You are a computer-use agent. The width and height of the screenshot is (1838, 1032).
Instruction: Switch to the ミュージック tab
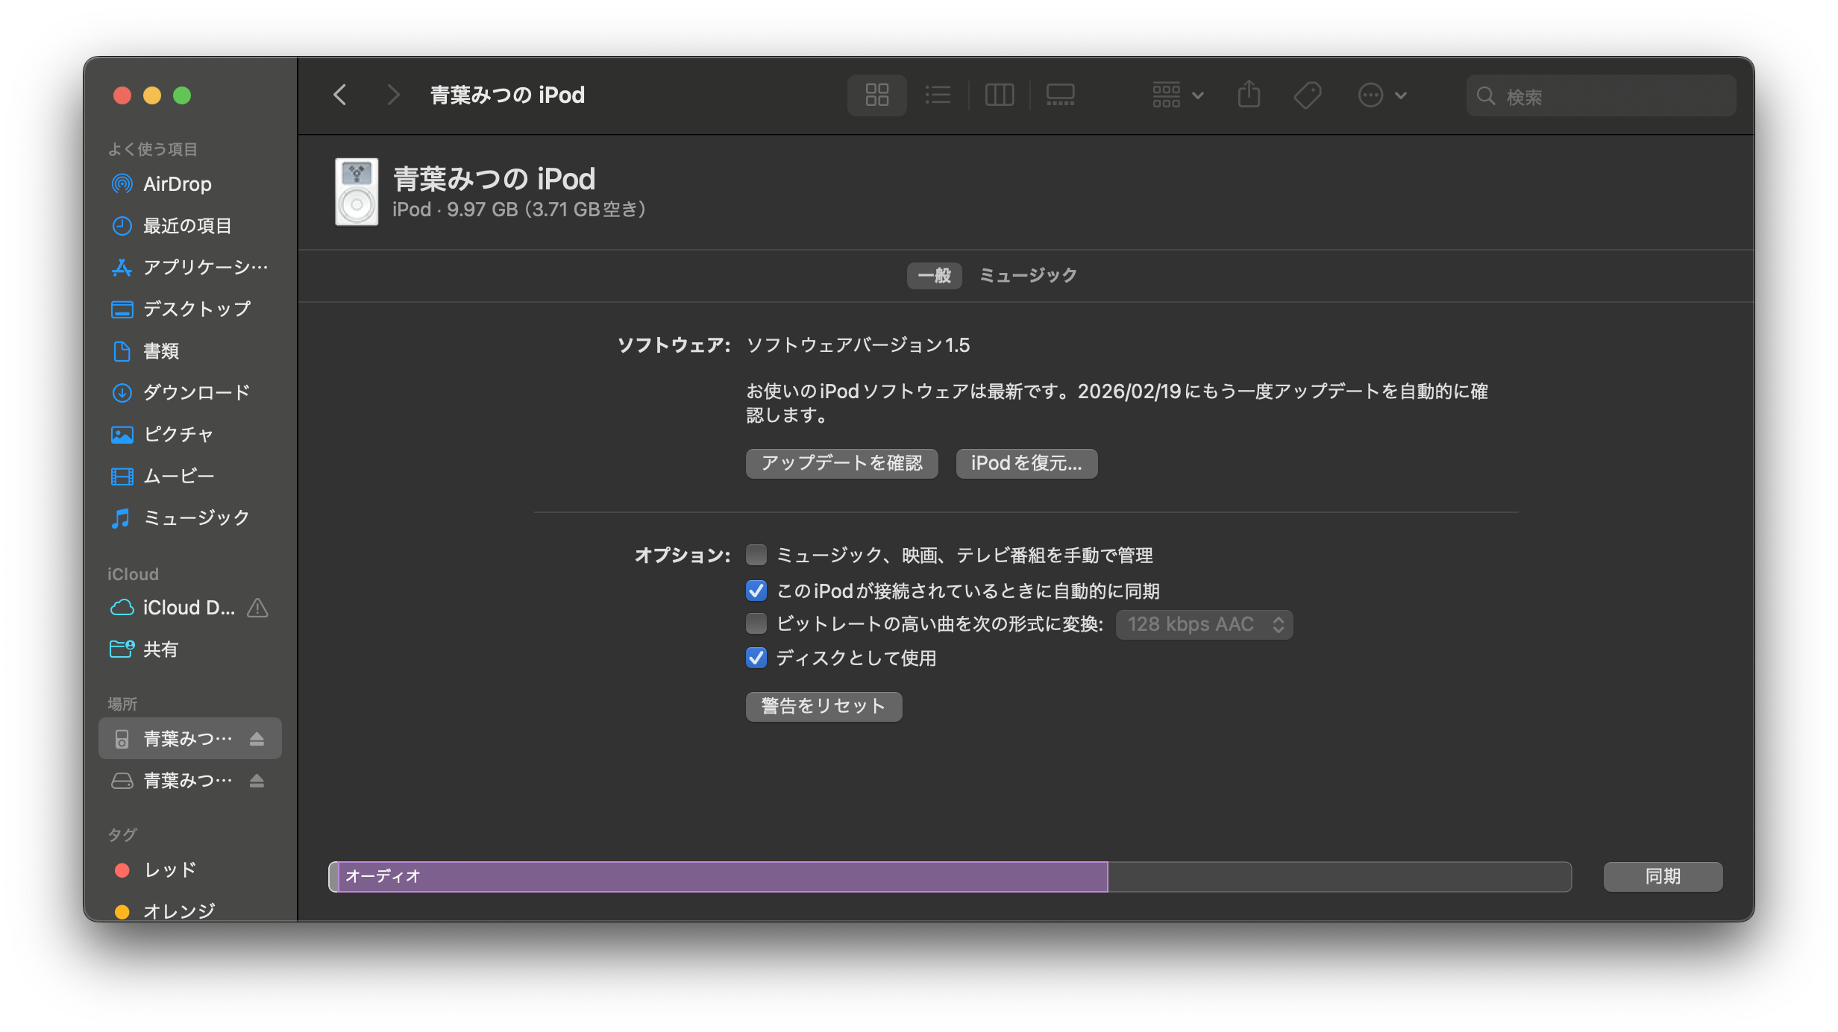coord(1028,276)
